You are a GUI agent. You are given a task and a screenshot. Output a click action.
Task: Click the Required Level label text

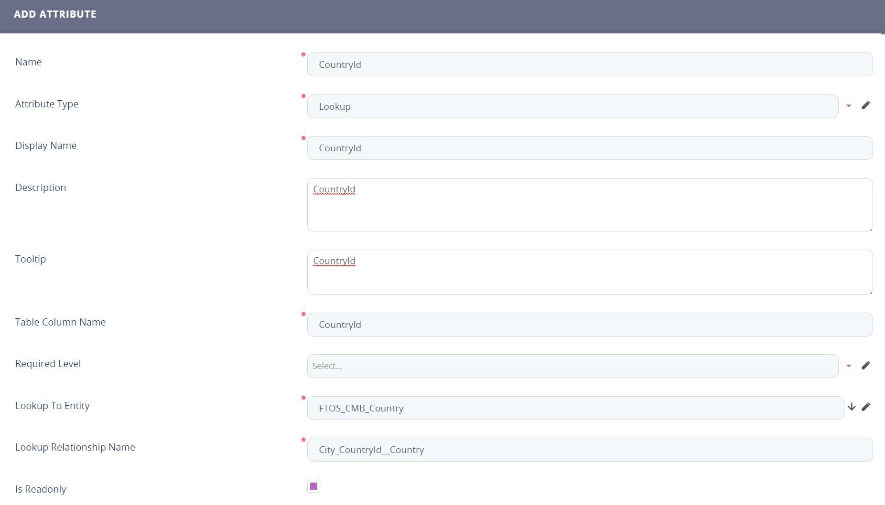(48, 364)
